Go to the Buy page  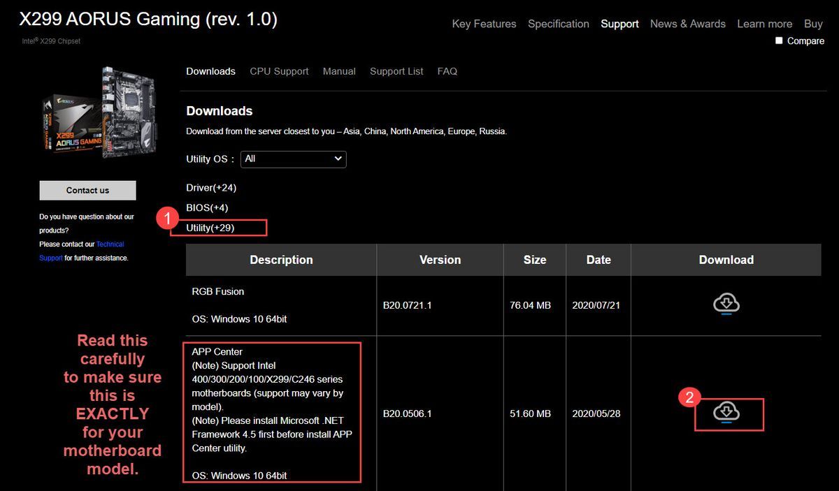click(813, 24)
